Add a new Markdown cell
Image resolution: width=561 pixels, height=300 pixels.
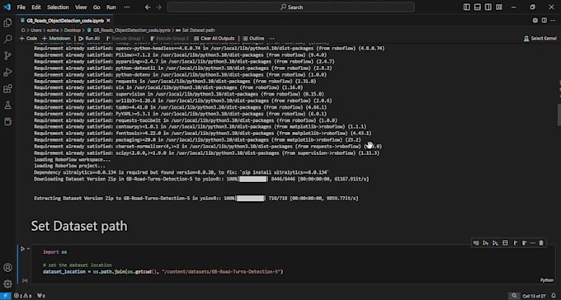[x=56, y=38]
